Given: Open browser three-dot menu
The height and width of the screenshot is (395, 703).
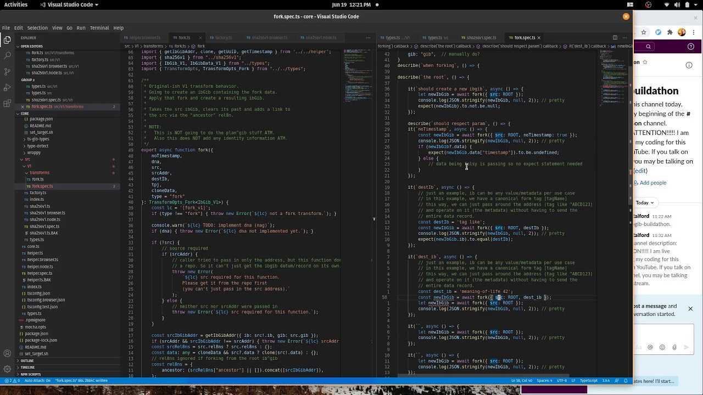Looking at the screenshot, I should [695, 32].
